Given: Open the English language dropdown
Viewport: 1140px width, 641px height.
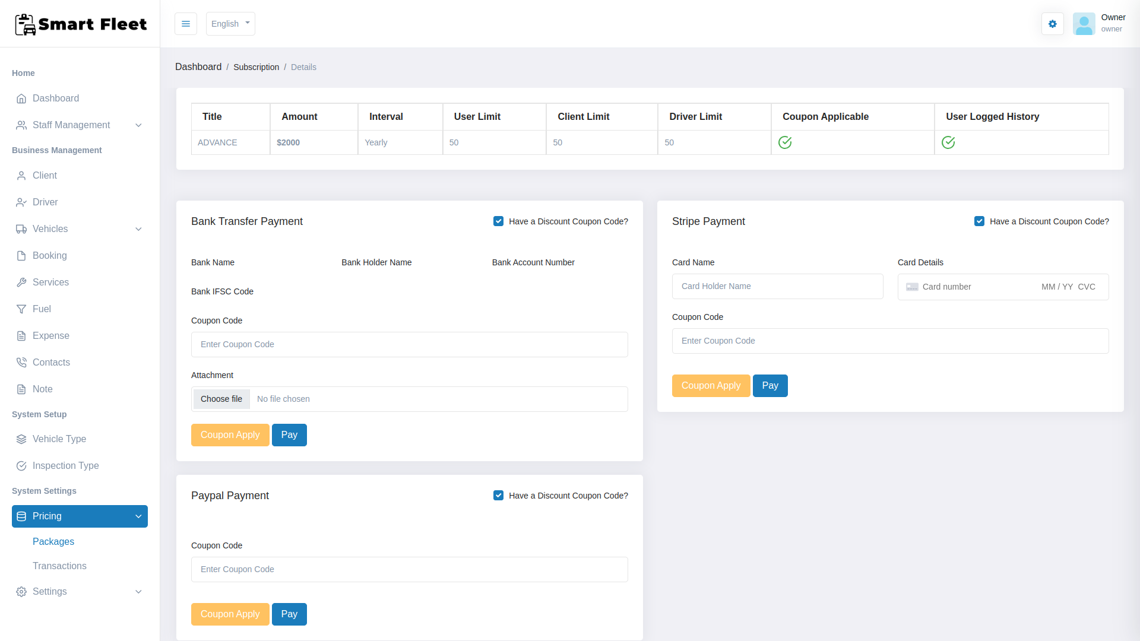Looking at the screenshot, I should pos(230,24).
